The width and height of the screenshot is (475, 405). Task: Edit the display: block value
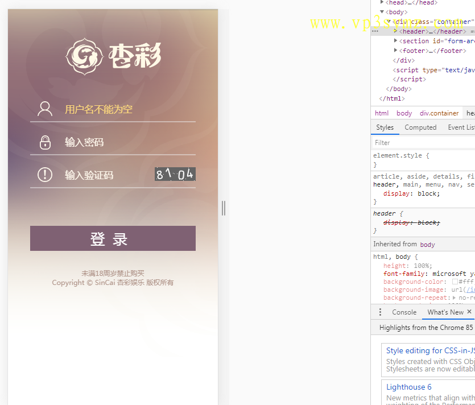(428, 193)
